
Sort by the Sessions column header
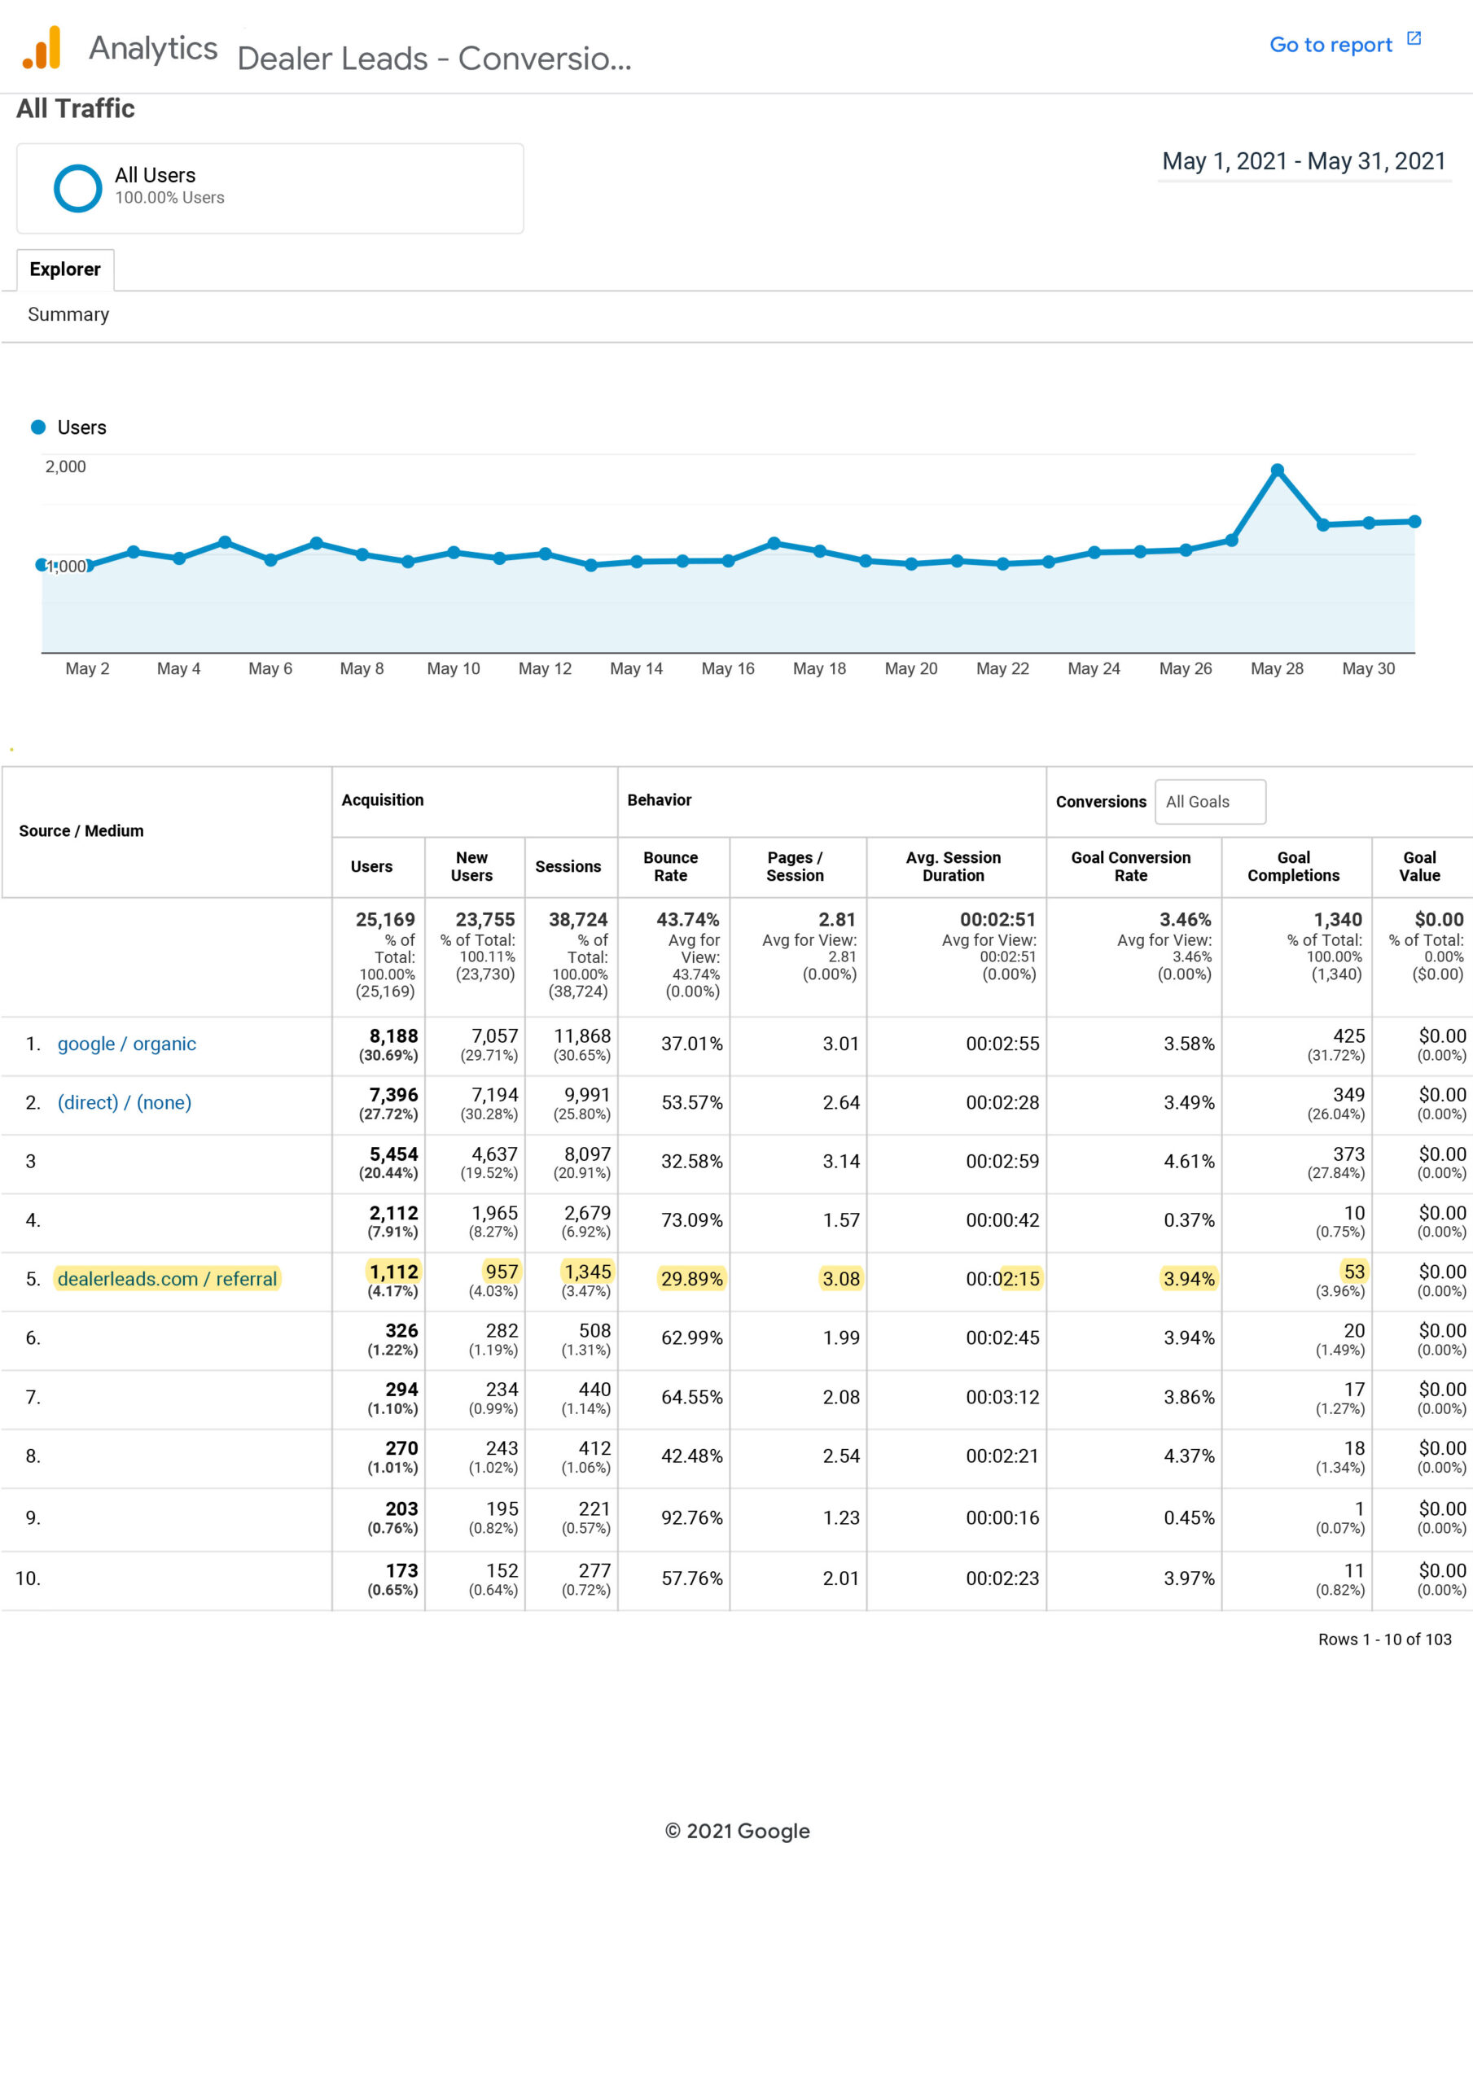click(x=568, y=867)
